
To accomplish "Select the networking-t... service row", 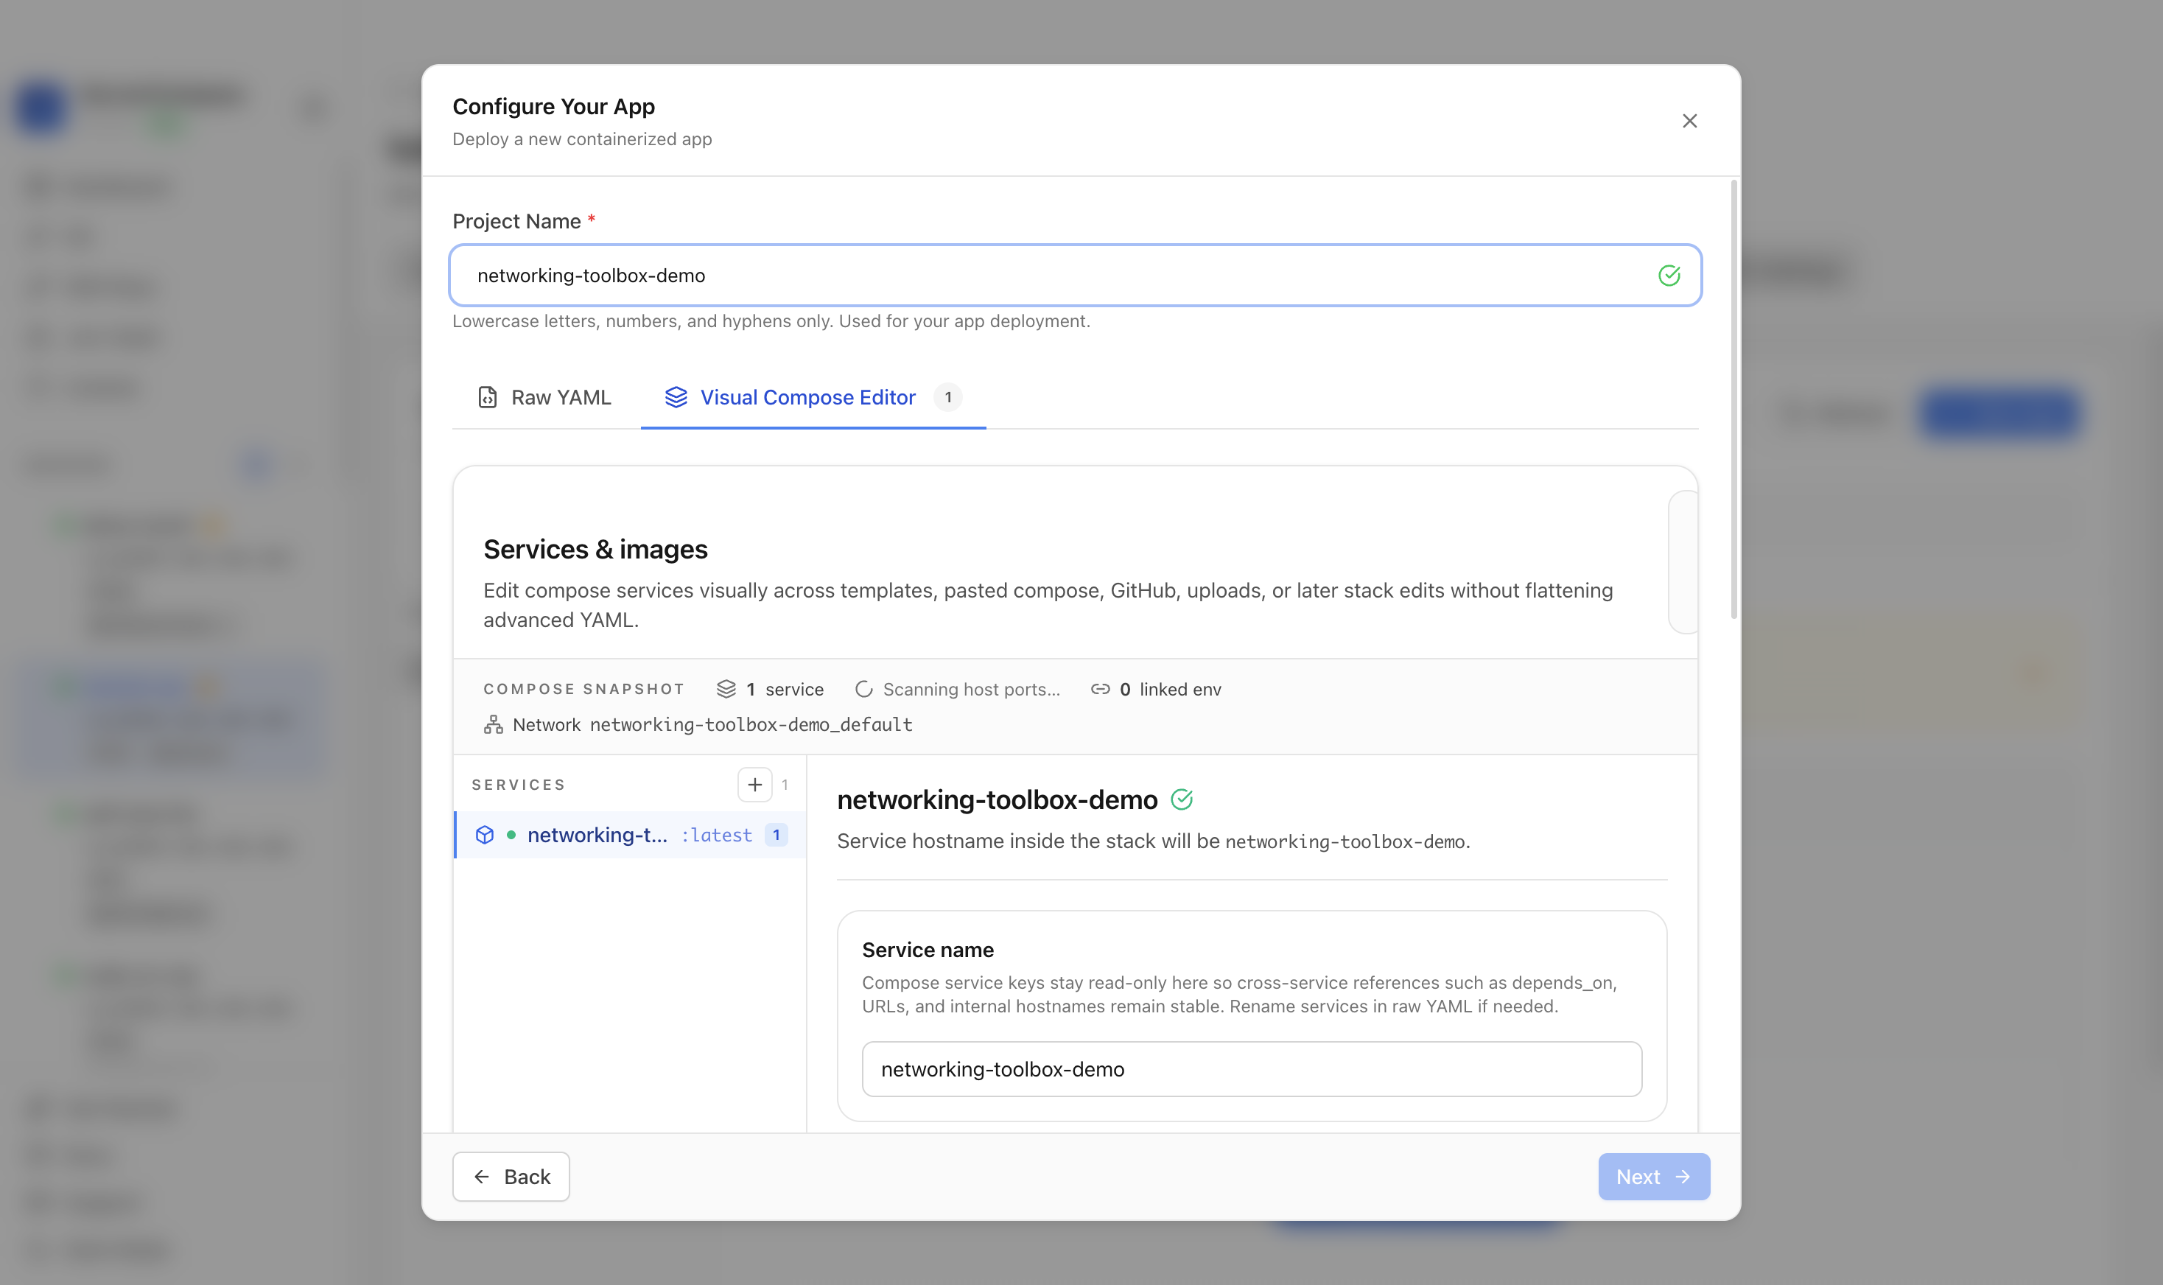I will 630,835.
